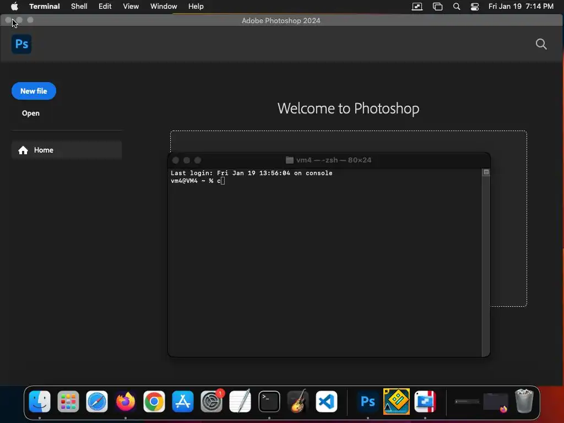
Task: Open the Help menu
Action: (196, 6)
